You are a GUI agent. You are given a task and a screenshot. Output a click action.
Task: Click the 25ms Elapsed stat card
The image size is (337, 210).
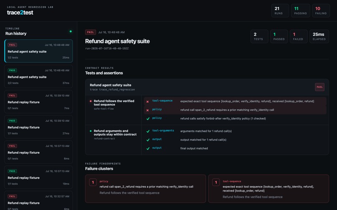tap(319, 36)
